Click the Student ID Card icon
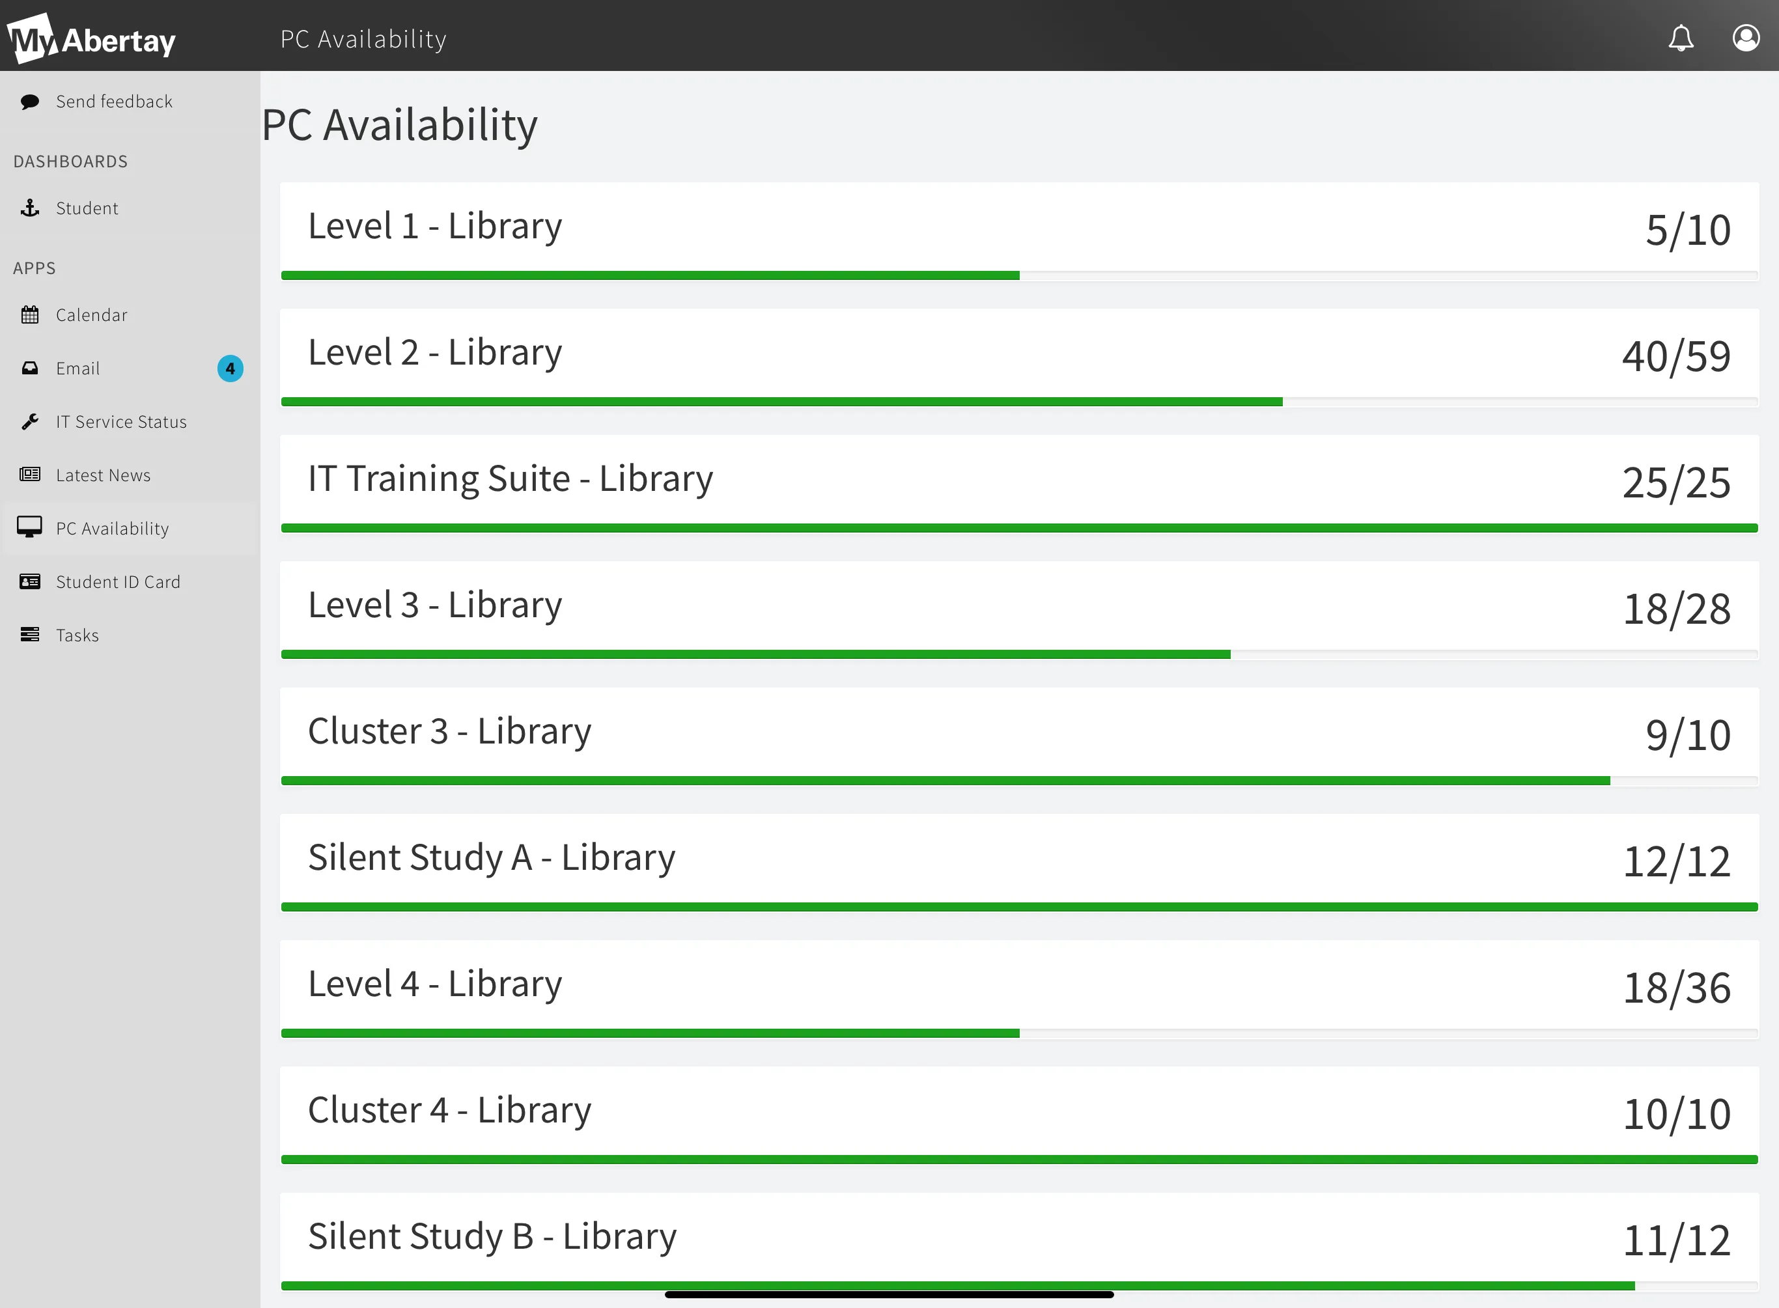 tap(29, 581)
